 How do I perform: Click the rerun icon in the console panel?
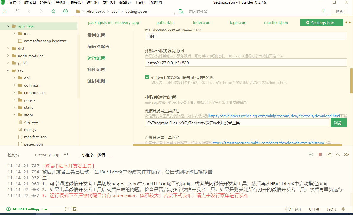pyautogui.click(x=311, y=154)
